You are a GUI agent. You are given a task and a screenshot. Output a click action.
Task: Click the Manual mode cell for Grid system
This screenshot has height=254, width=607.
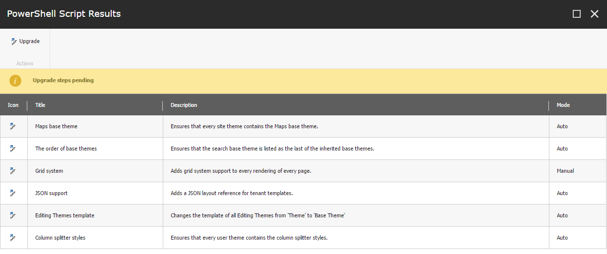[565, 171]
